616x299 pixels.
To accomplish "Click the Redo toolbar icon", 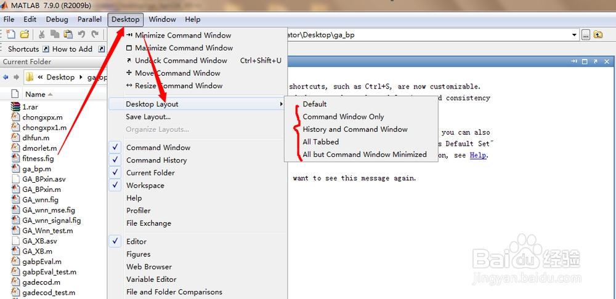I will click(95, 34).
